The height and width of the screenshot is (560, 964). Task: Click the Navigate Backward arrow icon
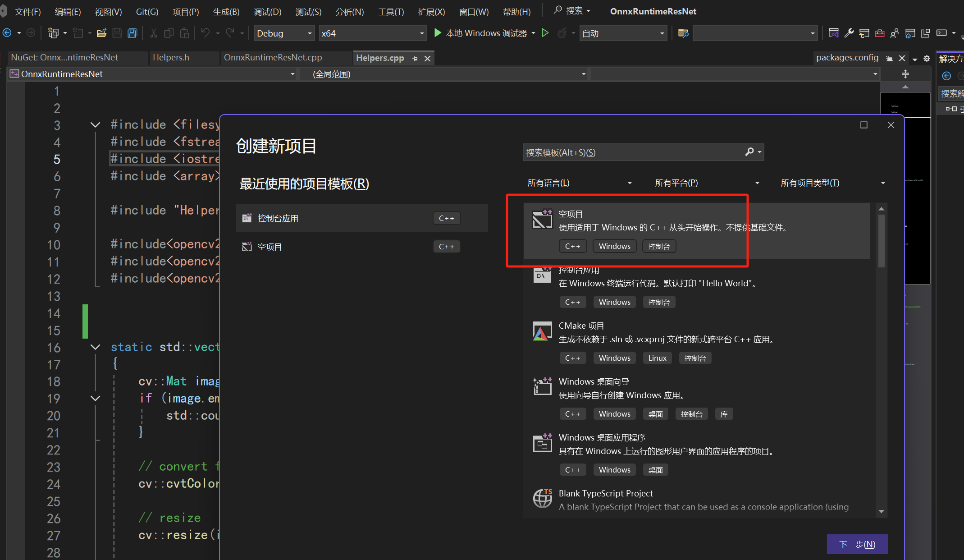point(7,32)
